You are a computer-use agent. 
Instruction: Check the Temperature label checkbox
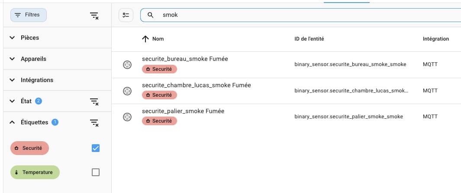coord(96,172)
